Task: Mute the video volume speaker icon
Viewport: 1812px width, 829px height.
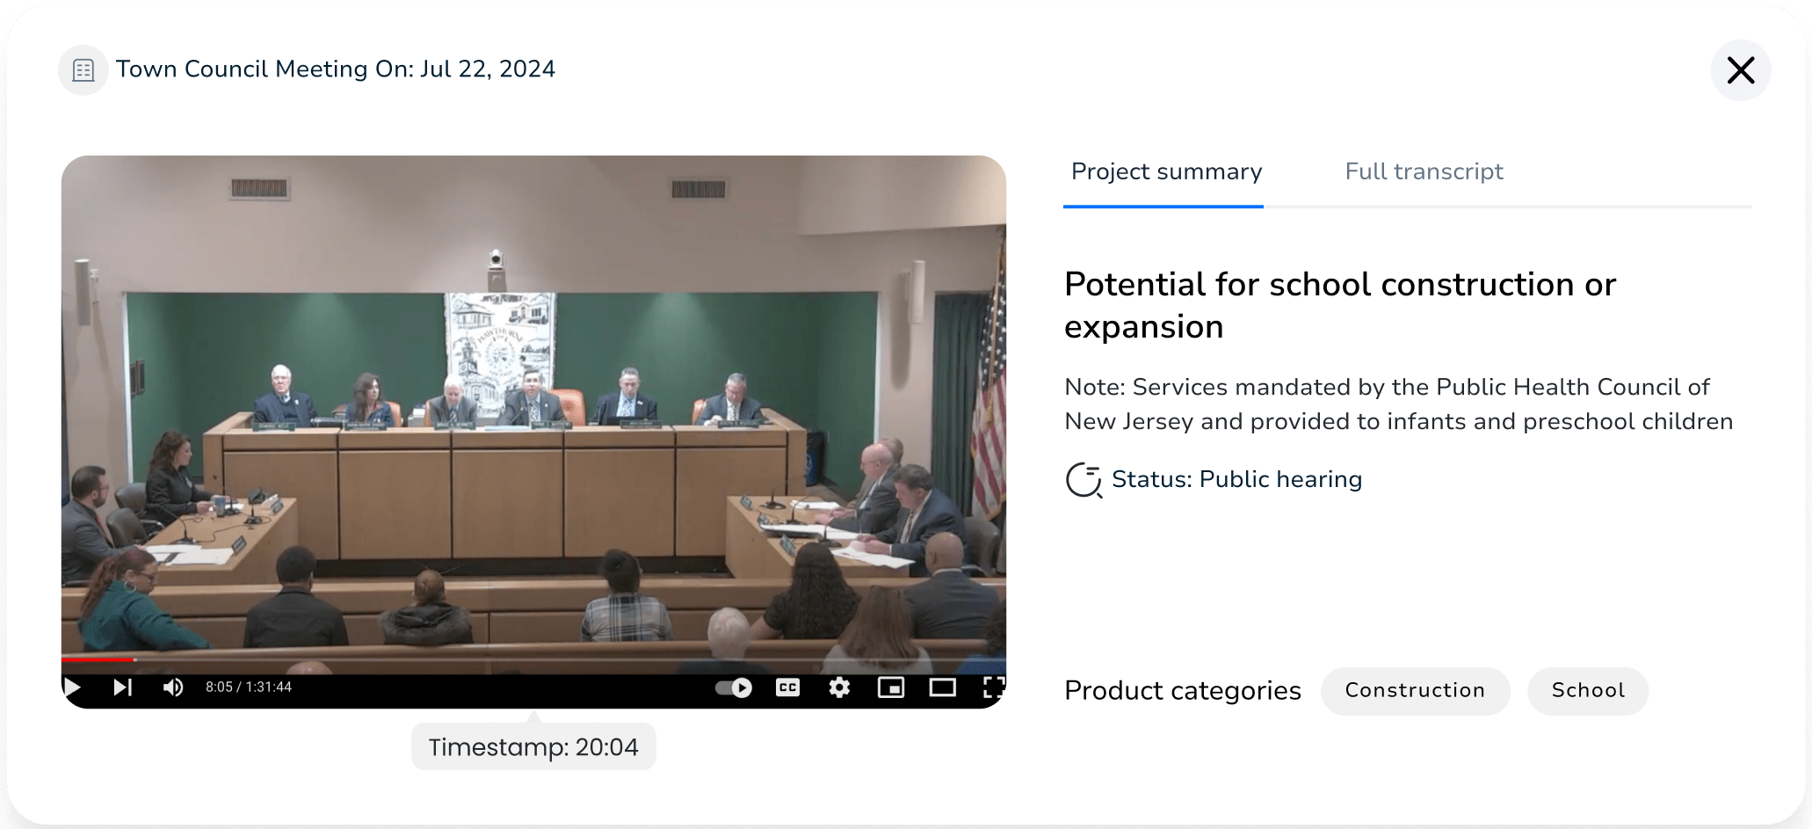Action: [x=173, y=687]
